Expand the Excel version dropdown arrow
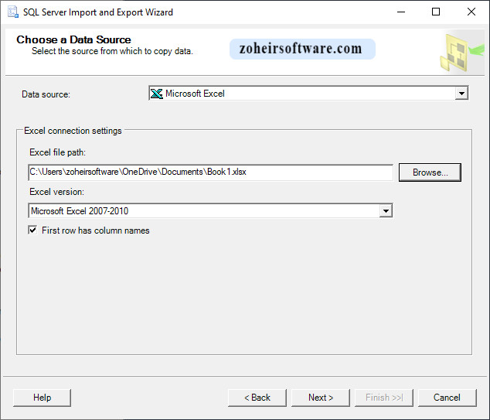Screen dimensions: 490x420 (x=386, y=211)
